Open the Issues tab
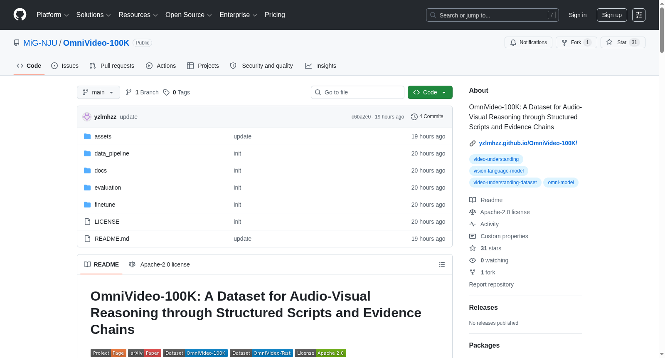Viewport: 665px width, 358px height. [x=65, y=66]
